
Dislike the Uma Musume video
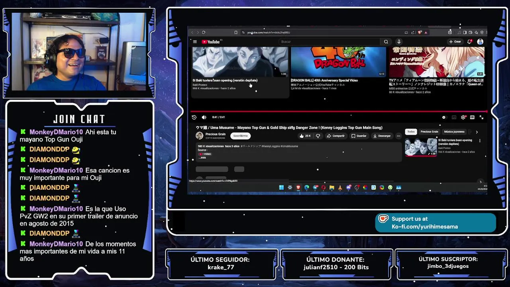pyautogui.click(x=318, y=136)
